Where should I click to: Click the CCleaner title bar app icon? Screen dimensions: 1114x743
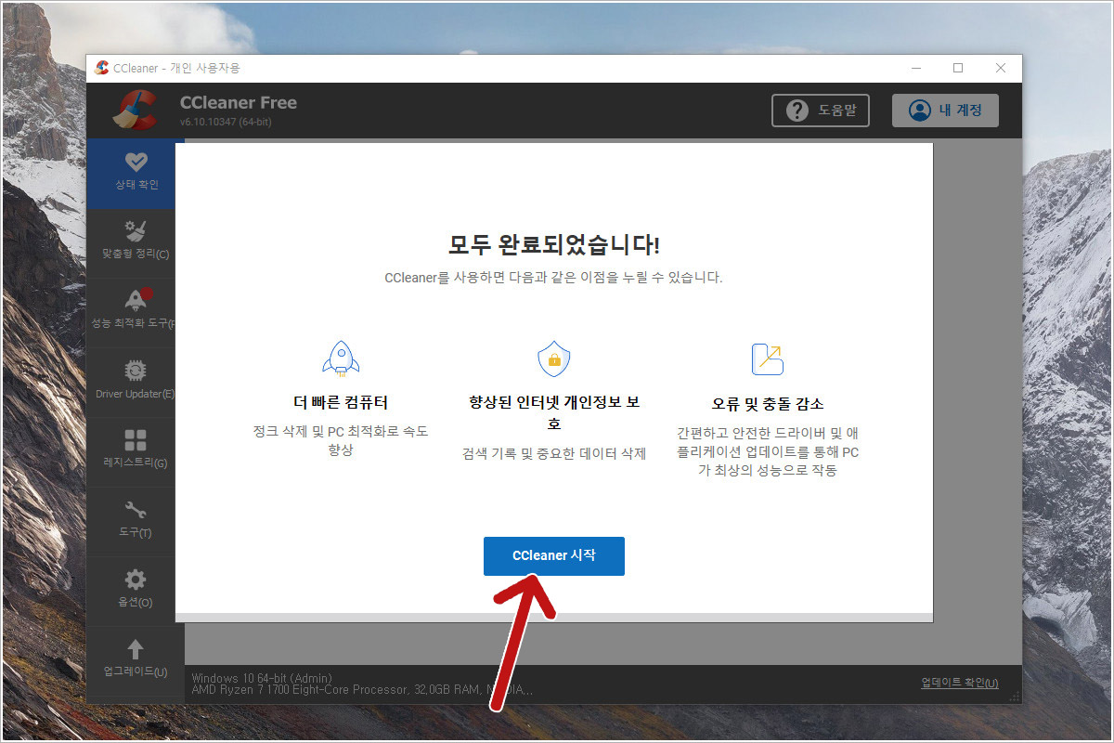pyautogui.click(x=102, y=68)
